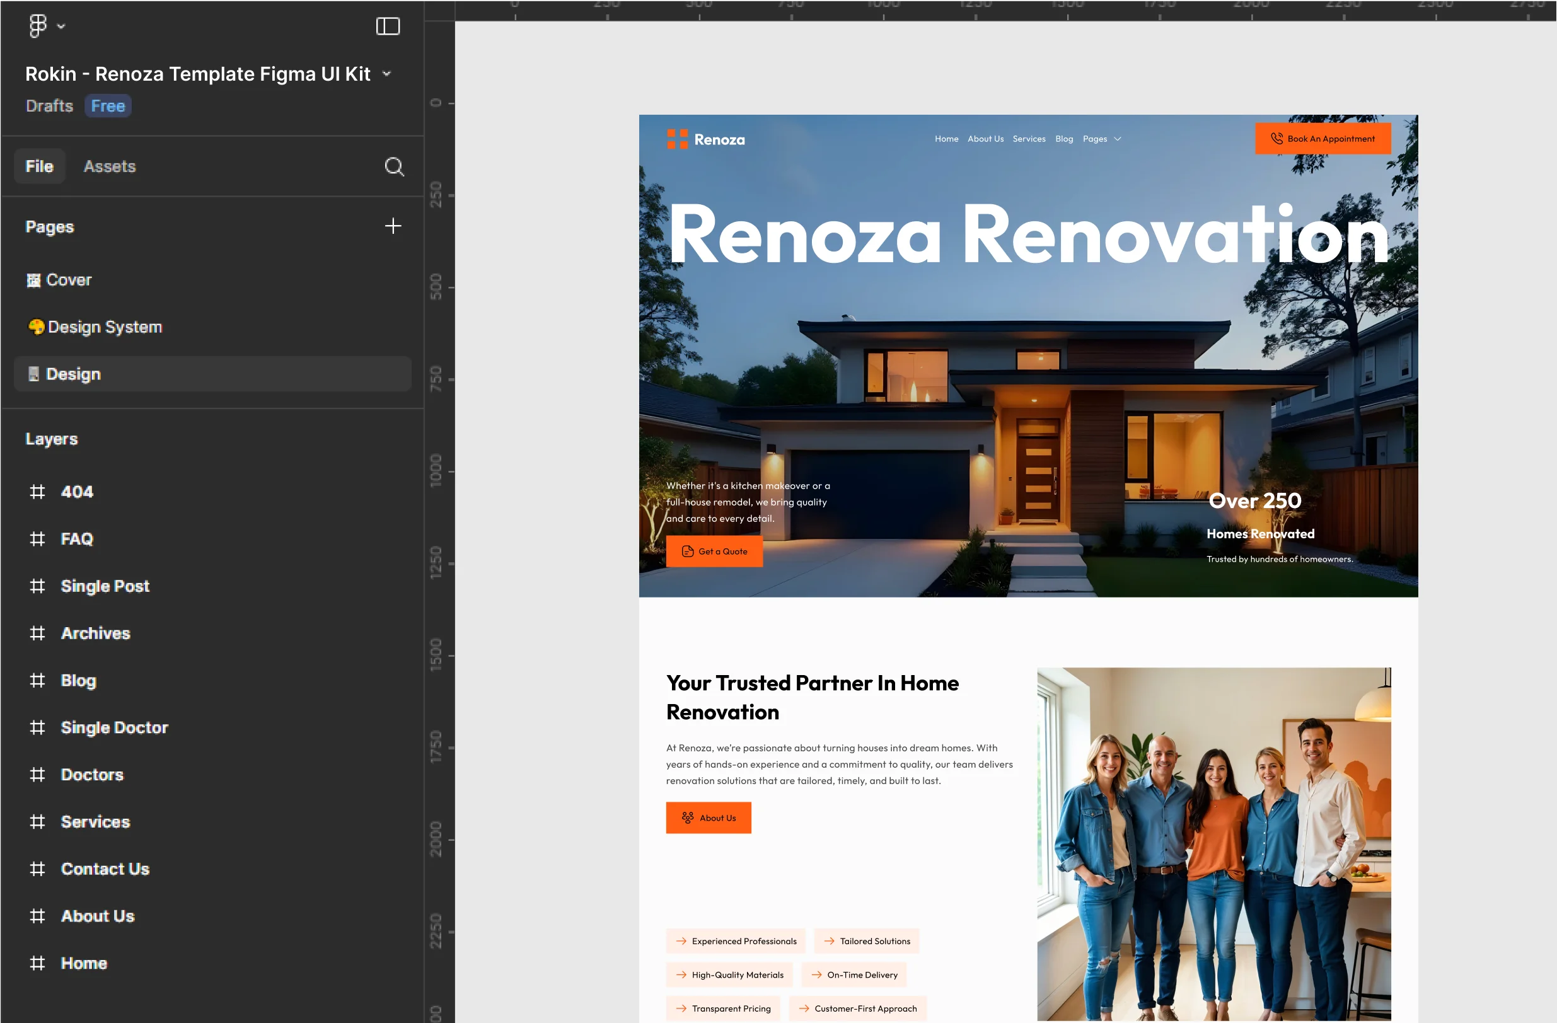Click the Free plan badge
This screenshot has width=1557, height=1023.
pyautogui.click(x=108, y=106)
